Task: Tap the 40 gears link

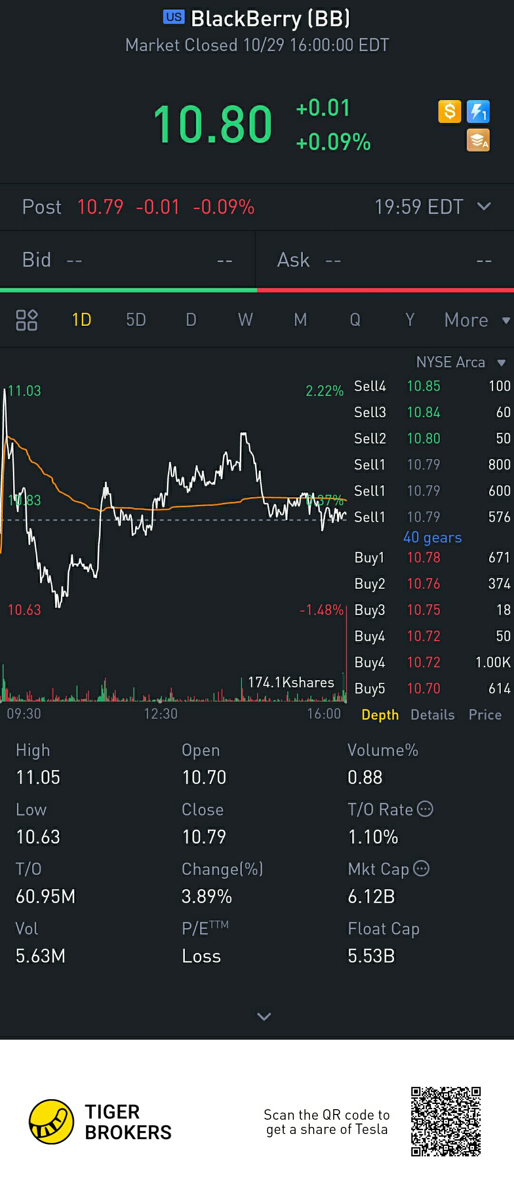Action: (x=433, y=537)
